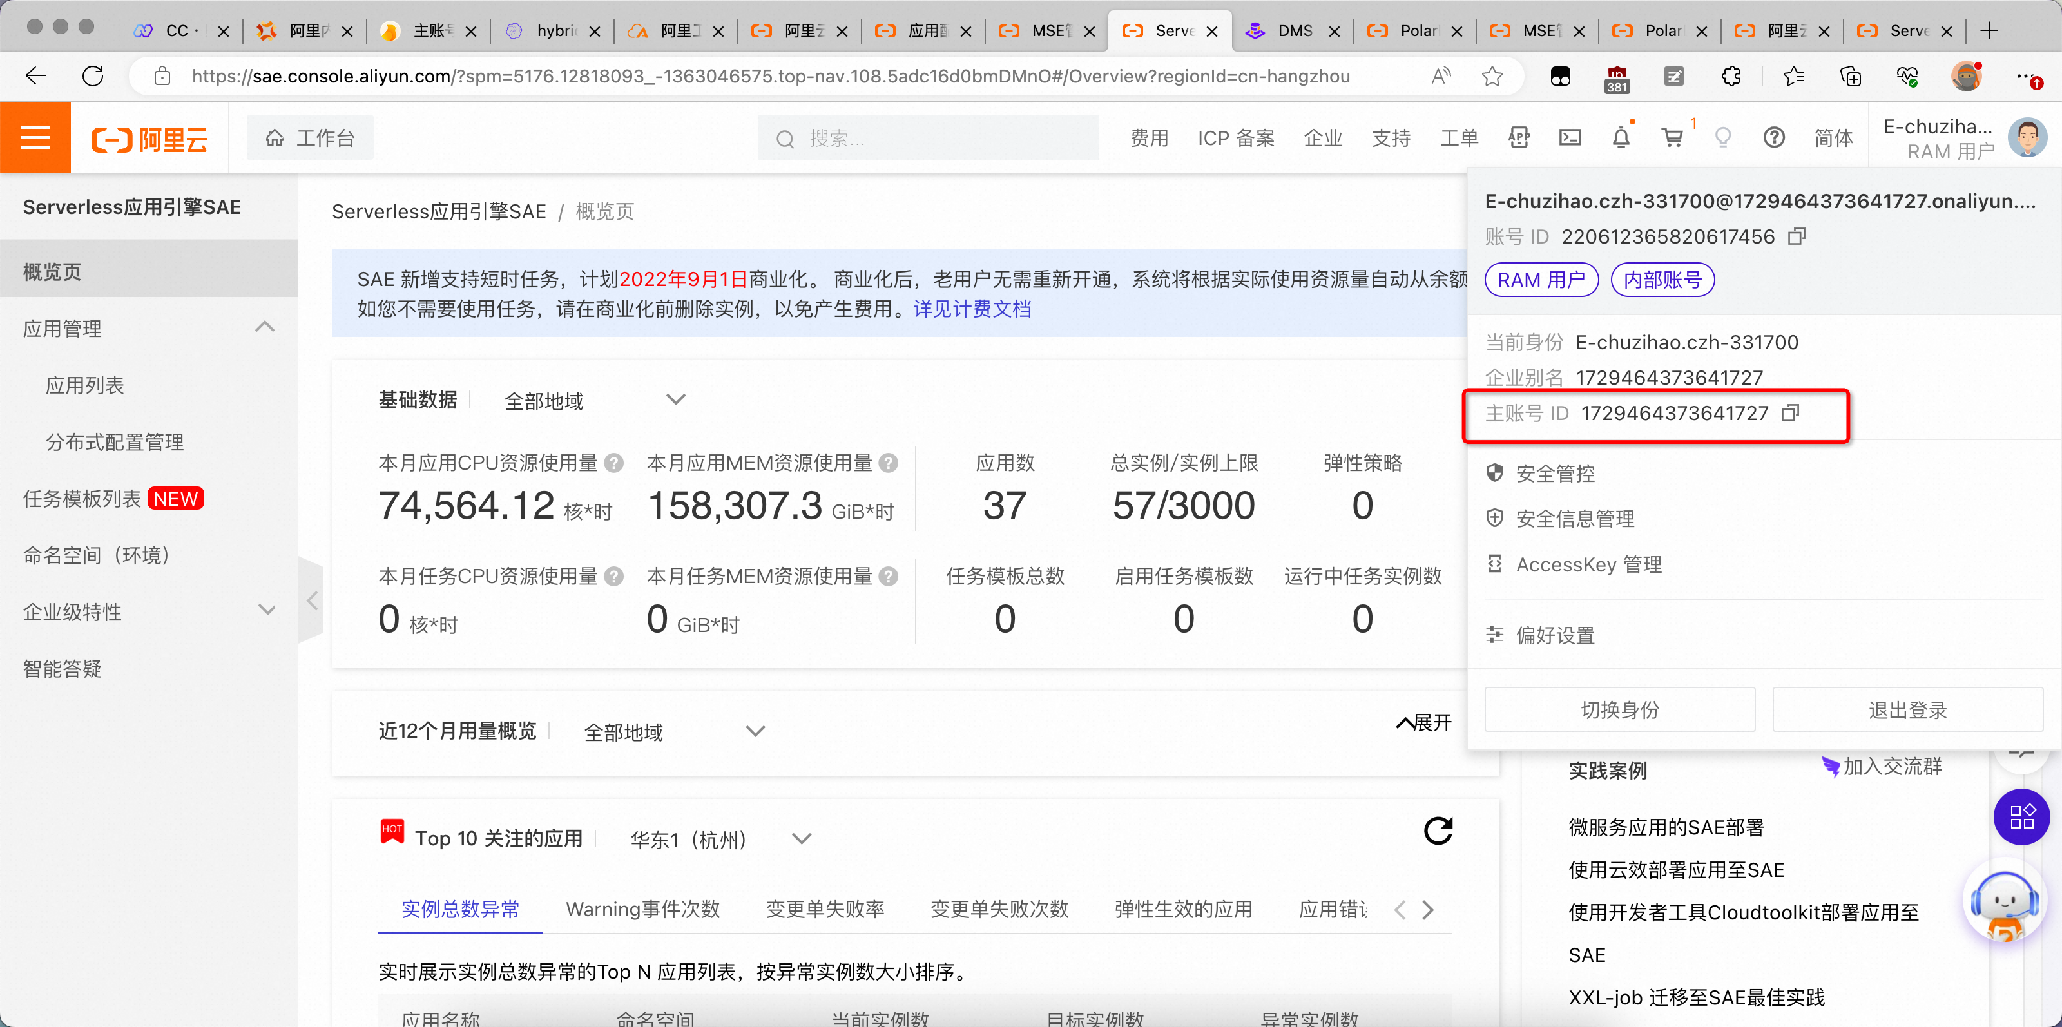Click the 切换身份 button
This screenshot has height=1027, width=2062.
1619,709
